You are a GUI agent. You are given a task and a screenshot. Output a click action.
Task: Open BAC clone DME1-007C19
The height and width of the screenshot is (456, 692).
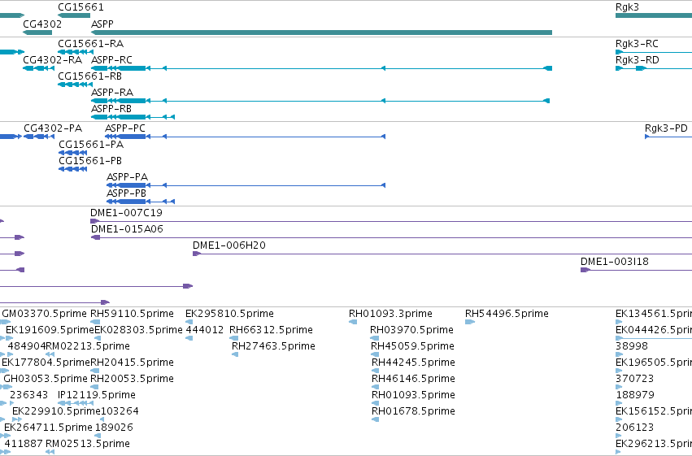point(126,213)
